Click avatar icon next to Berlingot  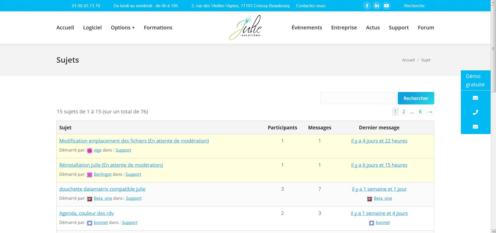point(90,175)
